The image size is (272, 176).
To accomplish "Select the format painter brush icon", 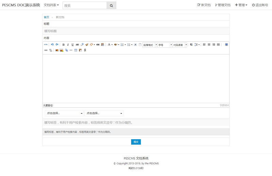I will click(x=87, y=45).
